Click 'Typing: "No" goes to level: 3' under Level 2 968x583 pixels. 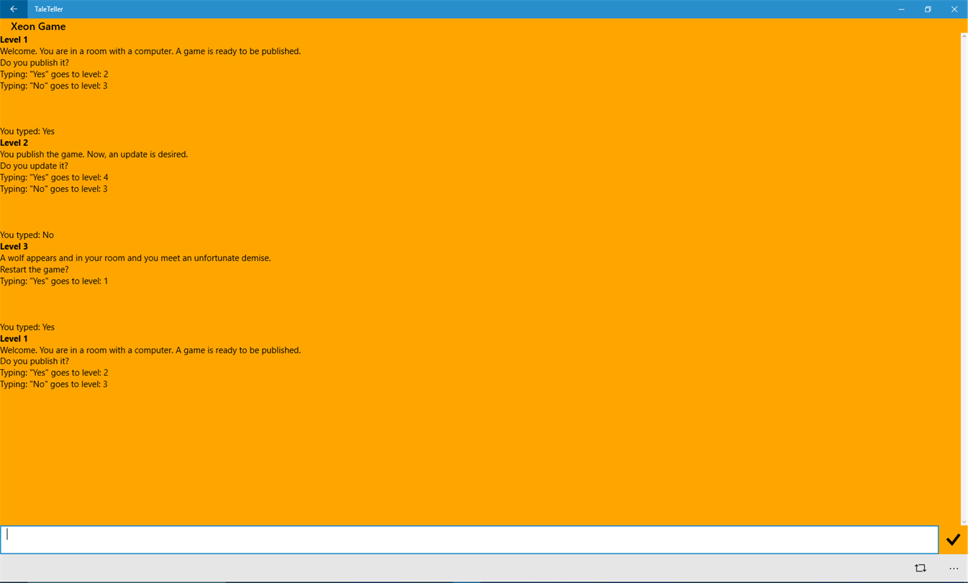coord(54,189)
